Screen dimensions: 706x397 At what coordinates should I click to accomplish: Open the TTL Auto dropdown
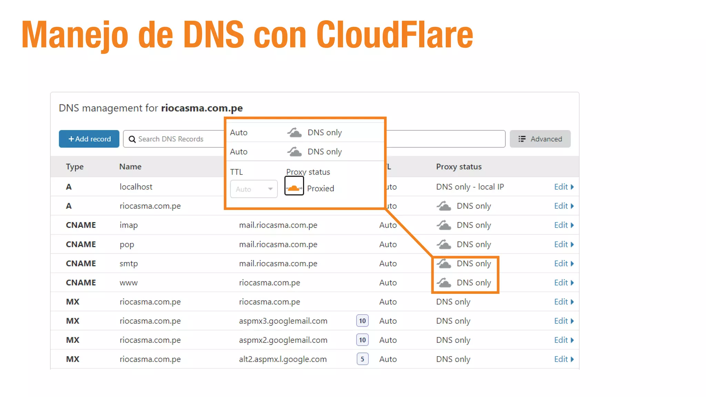click(x=254, y=189)
